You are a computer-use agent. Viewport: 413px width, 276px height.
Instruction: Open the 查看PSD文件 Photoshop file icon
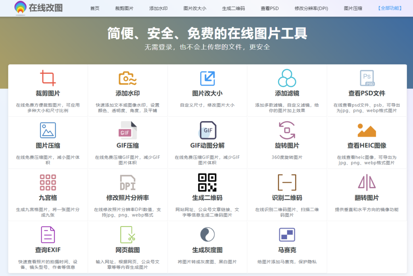(x=367, y=78)
